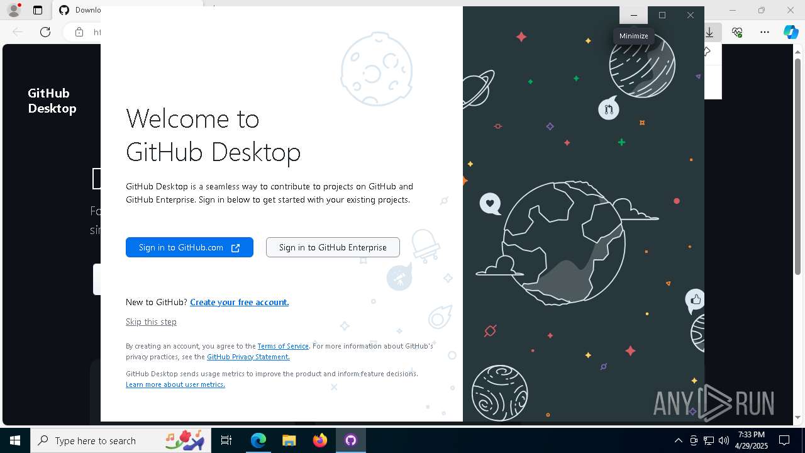View site information lock icon in Edge
Screen dimensions: 805x453
pyautogui.click(x=79, y=32)
